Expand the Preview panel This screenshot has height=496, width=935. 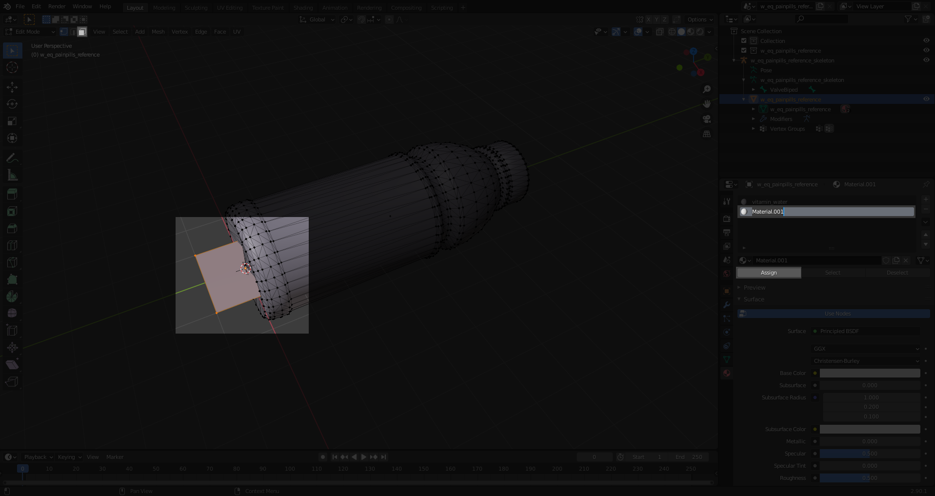[x=755, y=287]
